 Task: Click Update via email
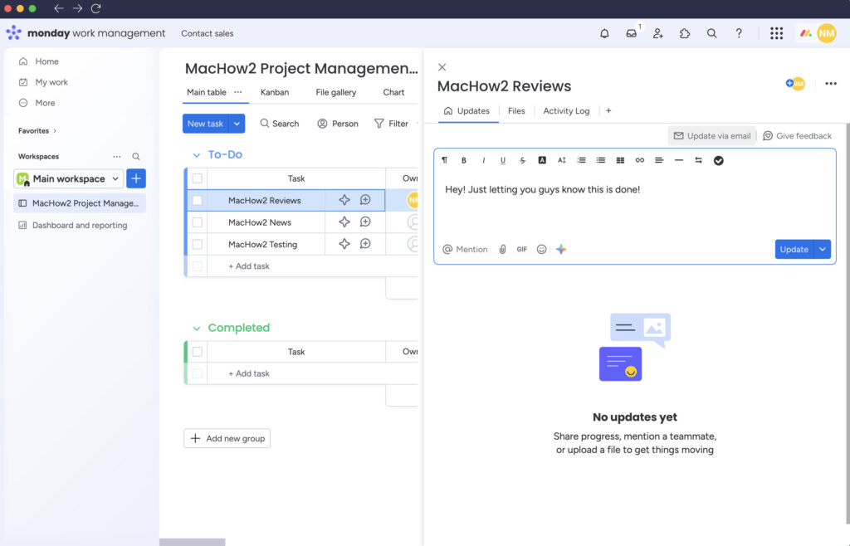coord(712,136)
